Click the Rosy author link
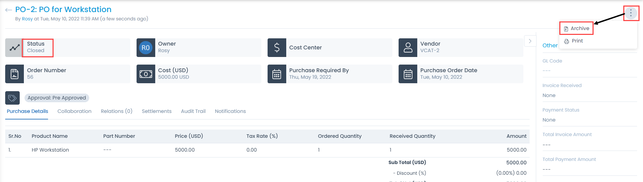Image resolution: width=643 pixels, height=182 pixels. pyautogui.click(x=27, y=19)
